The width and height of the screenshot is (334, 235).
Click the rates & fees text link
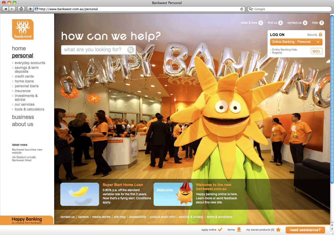pos(249,23)
